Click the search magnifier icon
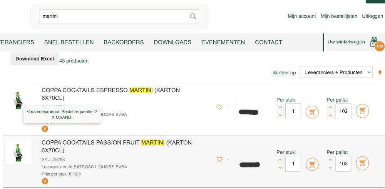The height and width of the screenshot is (189, 385). pos(193,16)
